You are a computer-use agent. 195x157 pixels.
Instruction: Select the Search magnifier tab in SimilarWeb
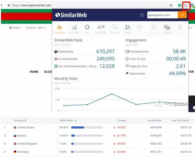tap(115, 29)
